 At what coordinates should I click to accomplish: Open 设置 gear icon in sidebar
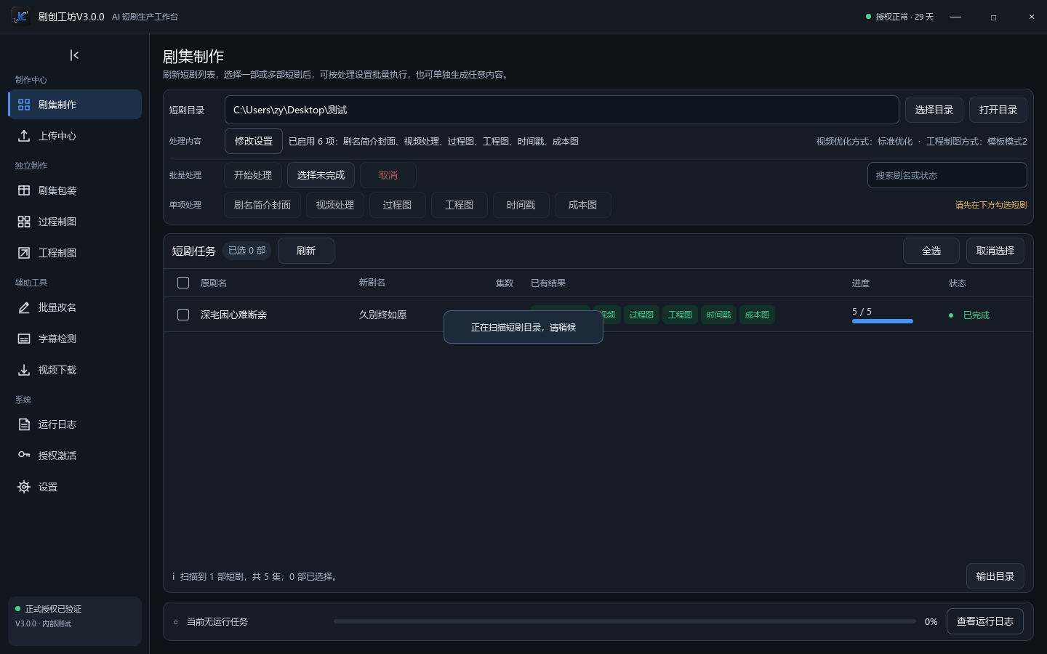click(x=24, y=487)
